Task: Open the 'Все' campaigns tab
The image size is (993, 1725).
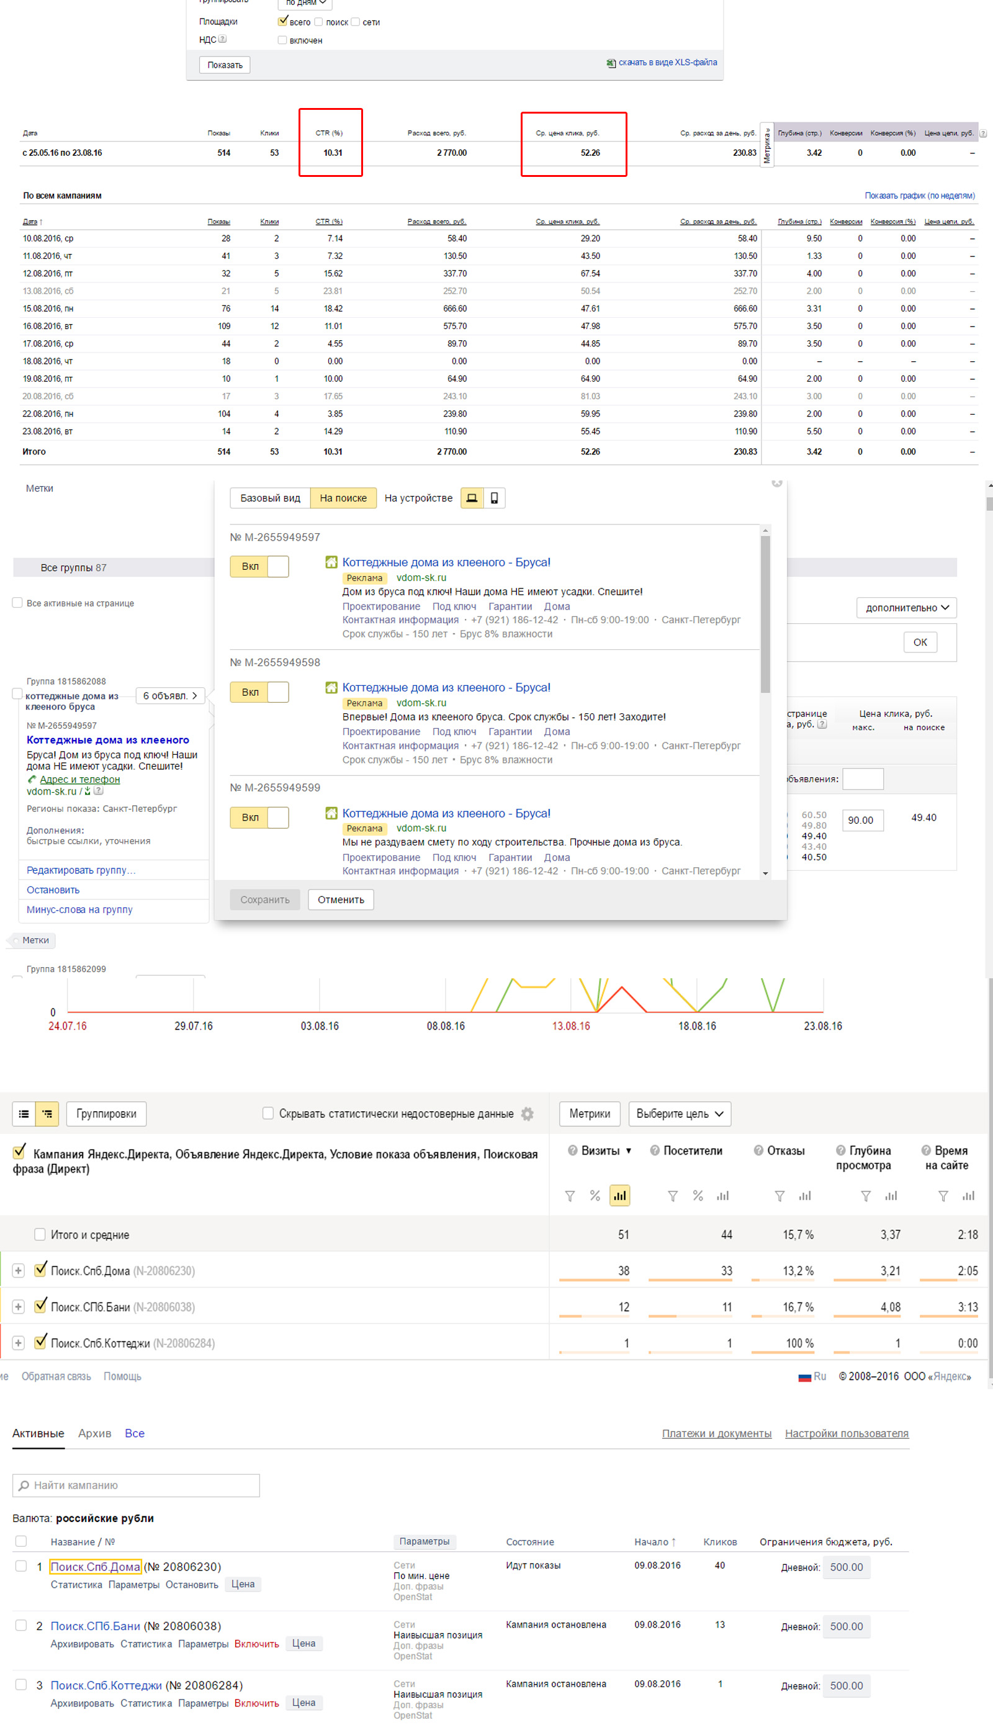Action: (134, 1434)
